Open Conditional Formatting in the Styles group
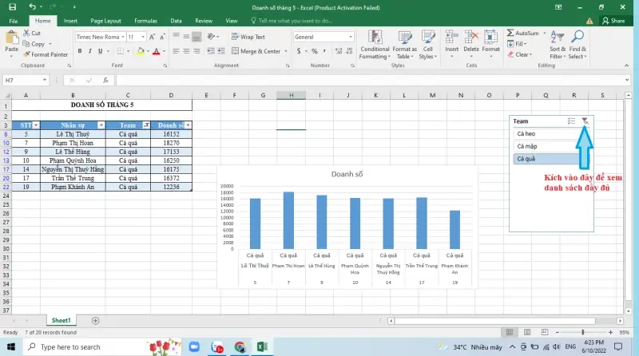The image size is (639, 356). (x=374, y=45)
